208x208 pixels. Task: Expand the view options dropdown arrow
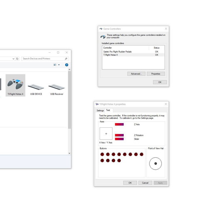(59, 65)
